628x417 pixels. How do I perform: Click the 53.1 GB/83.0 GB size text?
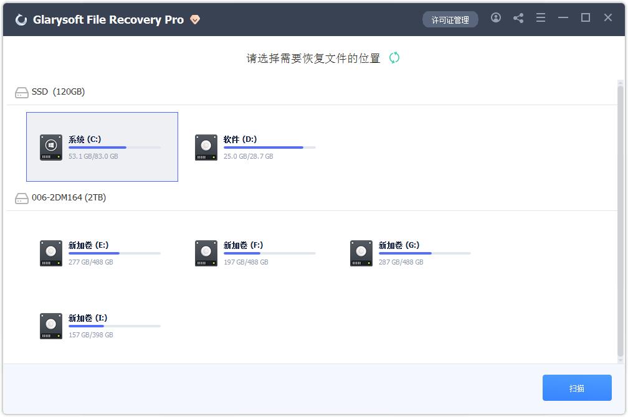pos(93,156)
